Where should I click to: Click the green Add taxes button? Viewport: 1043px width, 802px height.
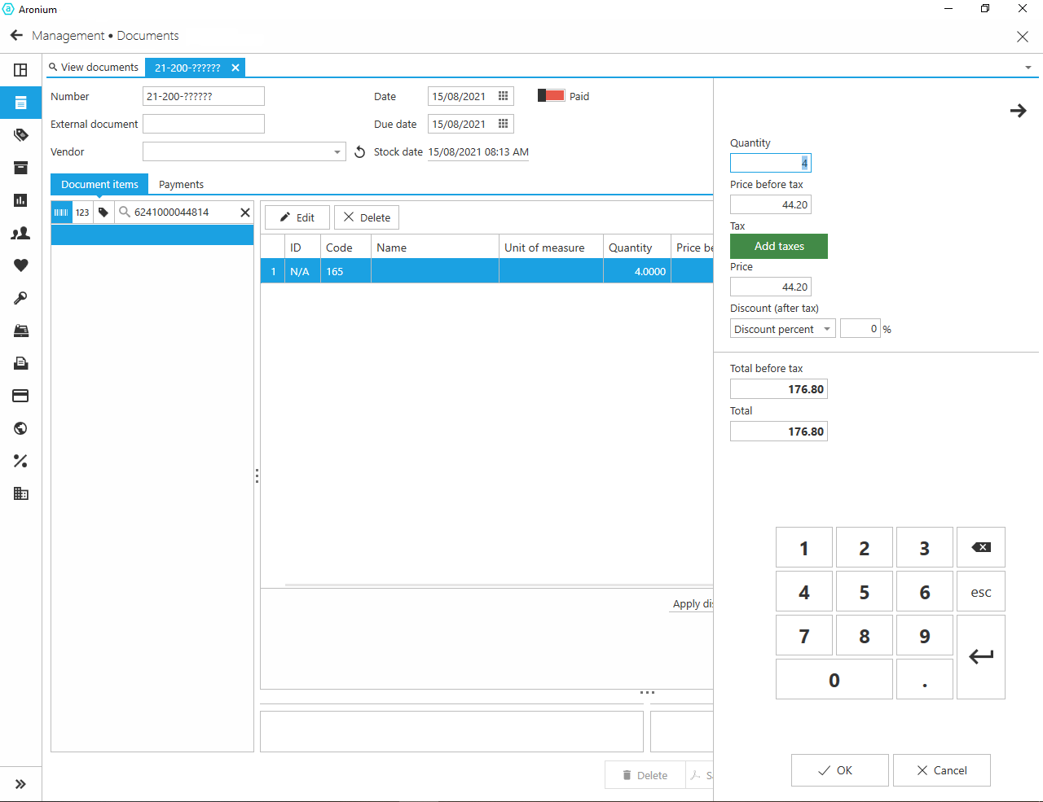click(x=778, y=246)
